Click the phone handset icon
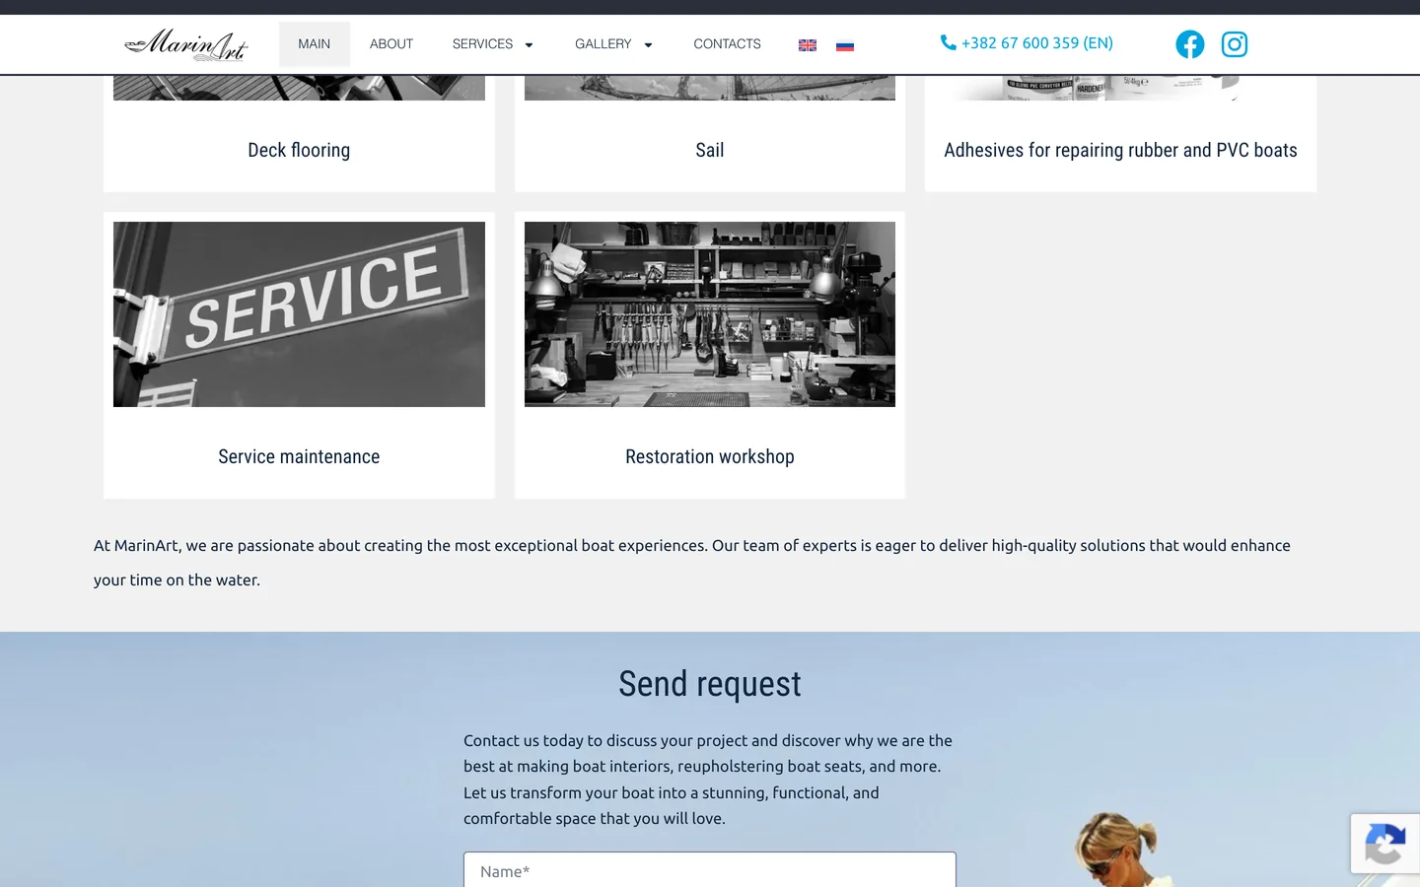 (x=949, y=42)
